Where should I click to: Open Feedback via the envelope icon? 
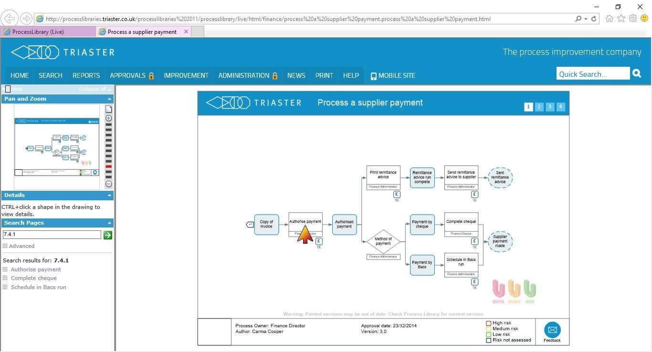[552, 329]
